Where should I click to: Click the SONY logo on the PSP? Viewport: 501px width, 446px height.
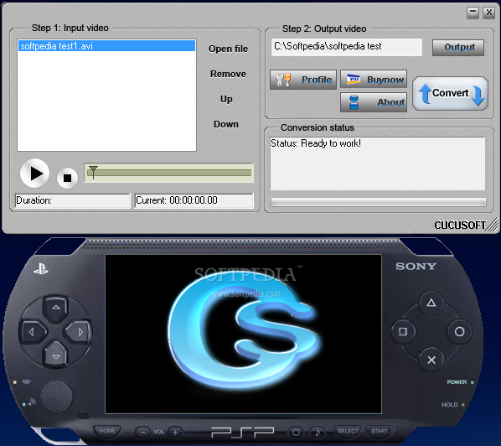click(416, 267)
